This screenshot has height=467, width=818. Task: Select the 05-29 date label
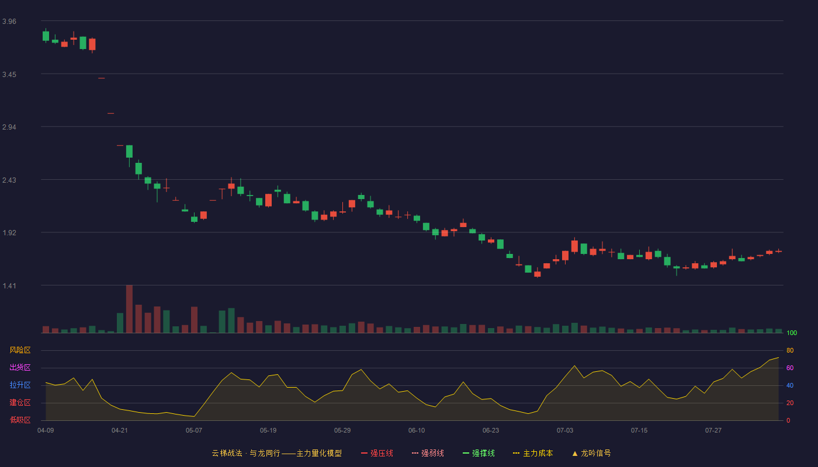pyautogui.click(x=342, y=430)
